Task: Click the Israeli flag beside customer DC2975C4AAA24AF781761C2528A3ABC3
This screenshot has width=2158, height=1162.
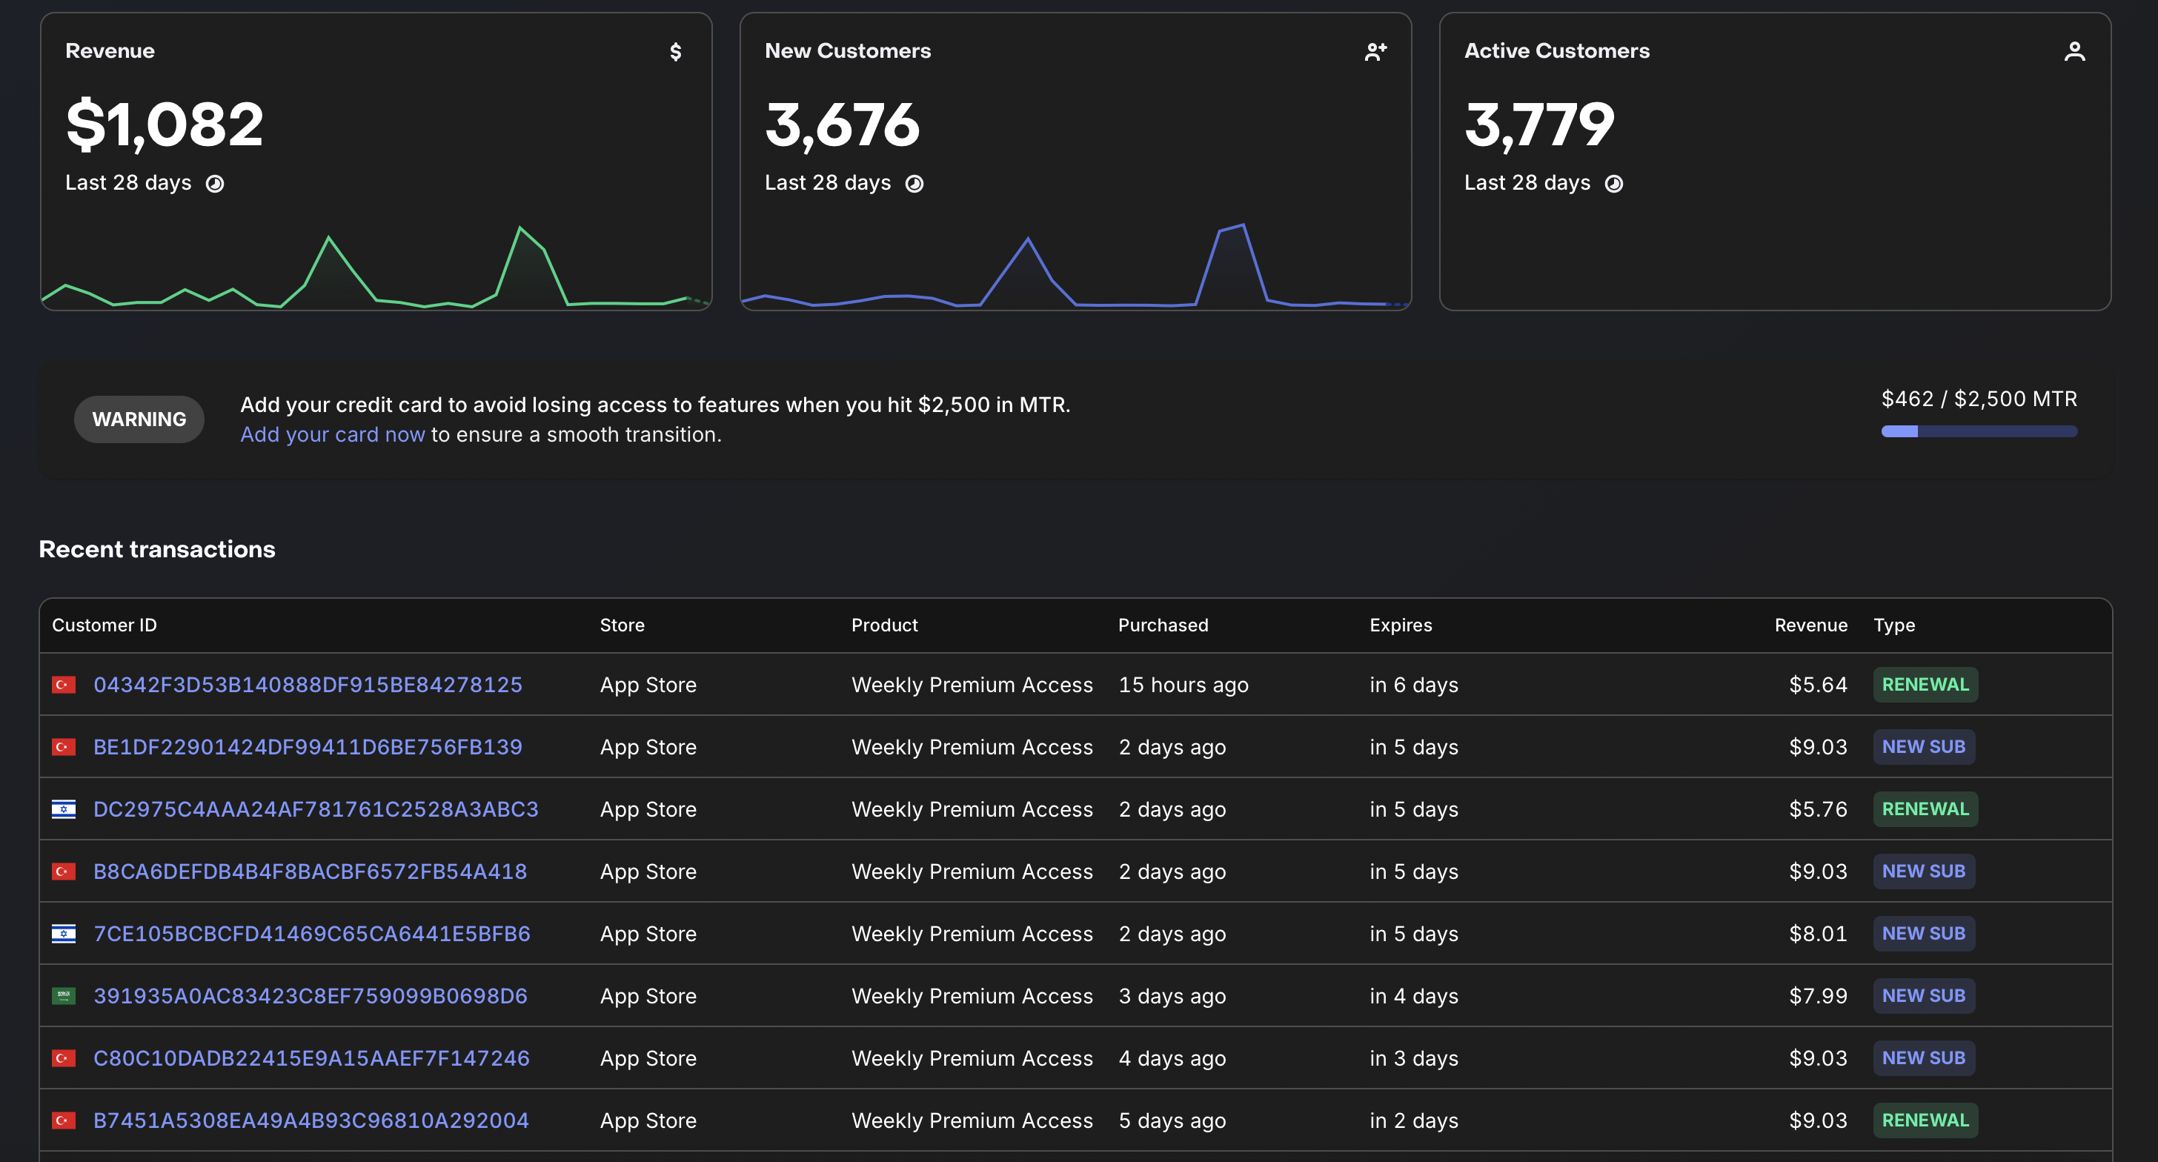Action: [x=64, y=809]
